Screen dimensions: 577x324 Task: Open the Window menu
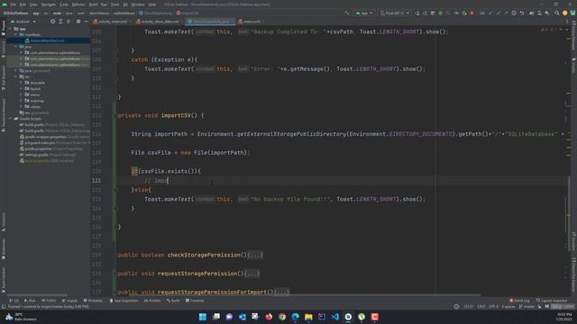point(138,4)
